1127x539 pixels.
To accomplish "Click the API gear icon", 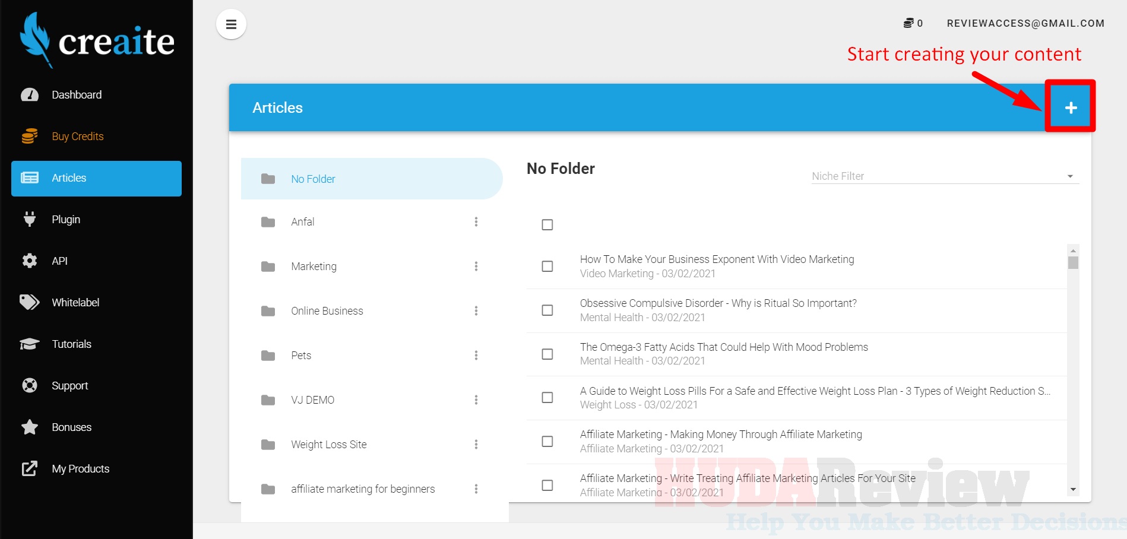I will (30, 261).
